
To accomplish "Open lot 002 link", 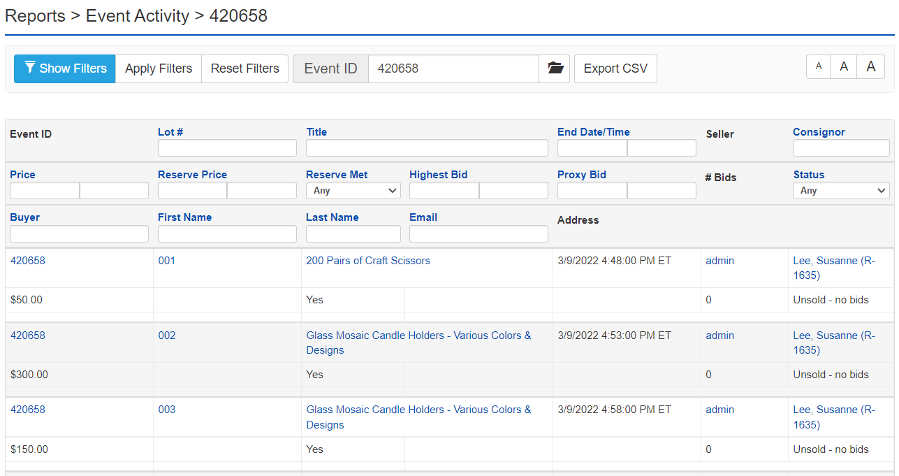I will (167, 336).
